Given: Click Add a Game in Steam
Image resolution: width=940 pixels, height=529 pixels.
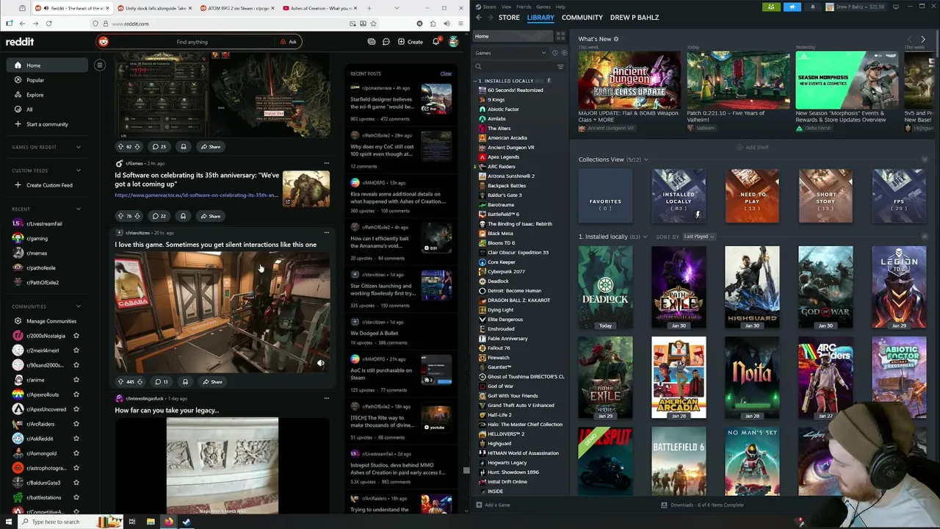Looking at the screenshot, I should point(493,505).
